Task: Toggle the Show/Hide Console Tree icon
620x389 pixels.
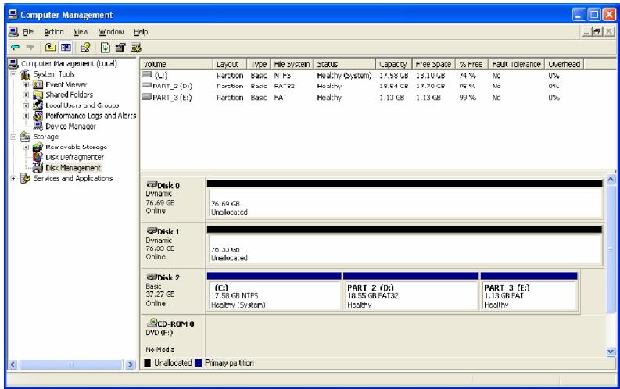Action: pyautogui.click(x=66, y=48)
